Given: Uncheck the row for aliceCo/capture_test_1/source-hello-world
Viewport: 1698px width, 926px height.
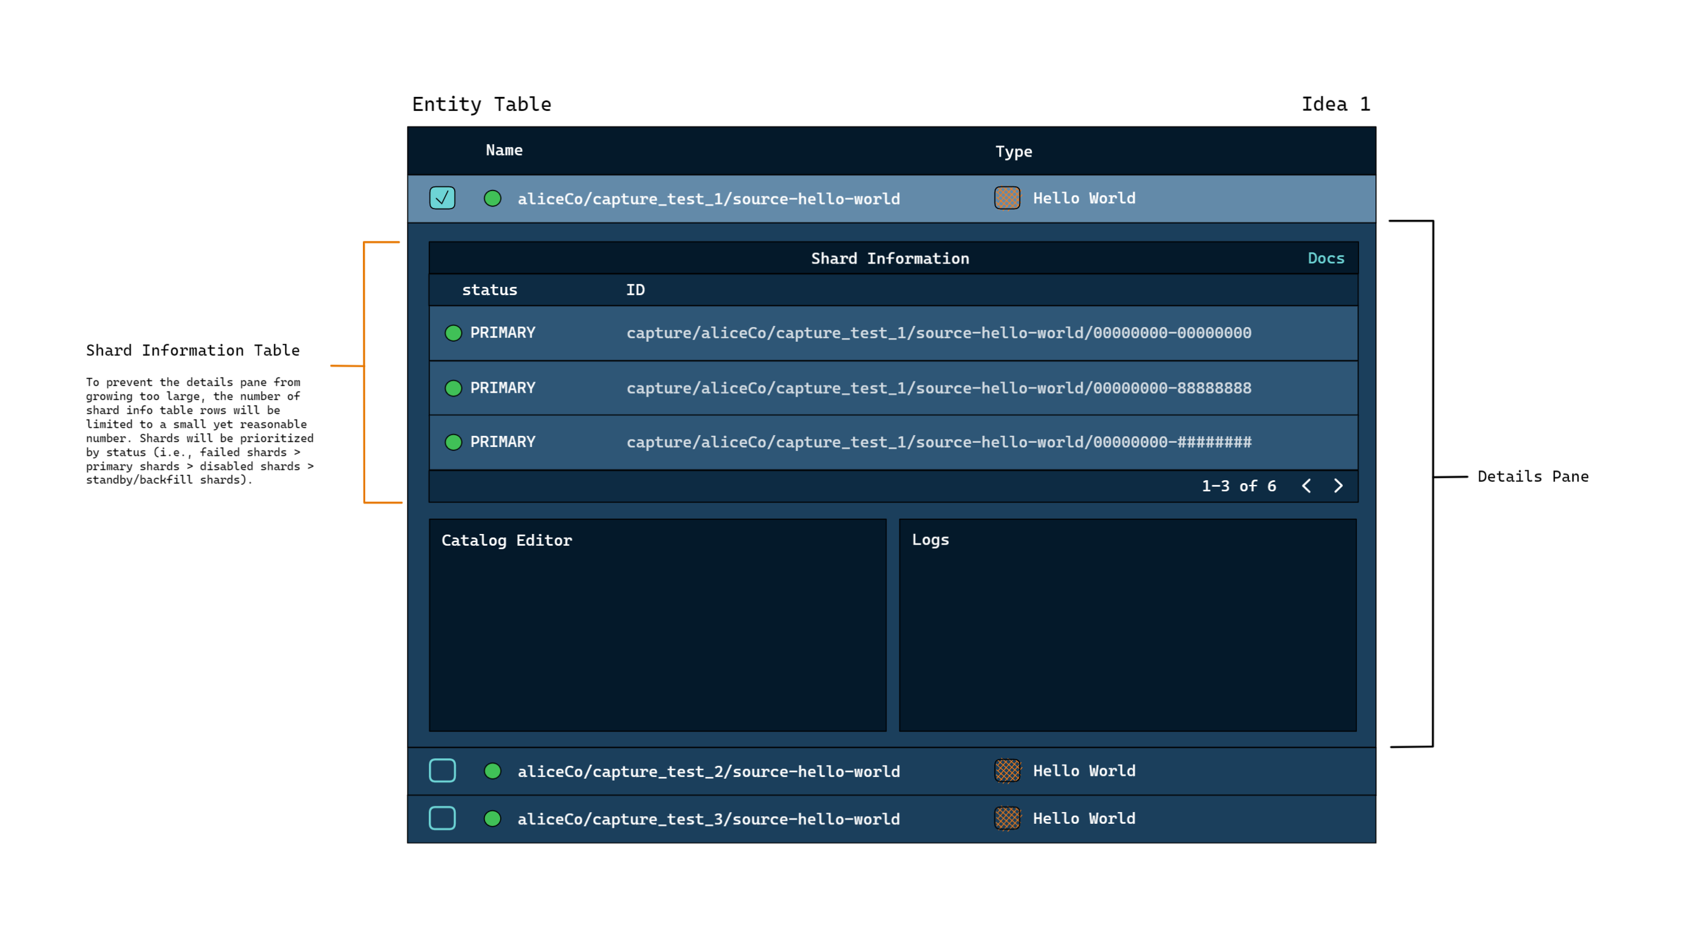Looking at the screenshot, I should (442, 197).
